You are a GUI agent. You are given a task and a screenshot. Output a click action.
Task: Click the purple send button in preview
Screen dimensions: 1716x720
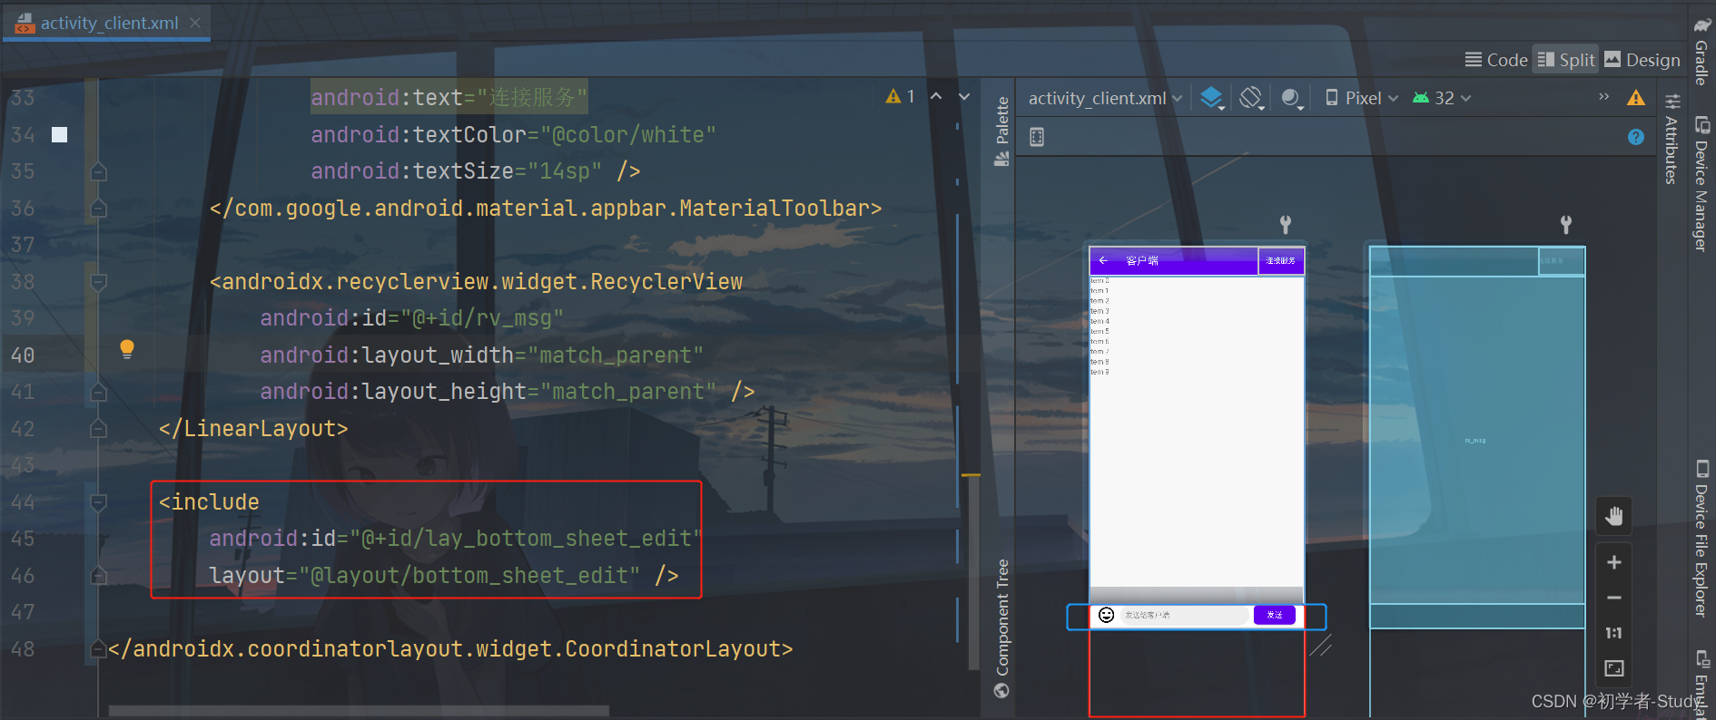[1275, 615]
